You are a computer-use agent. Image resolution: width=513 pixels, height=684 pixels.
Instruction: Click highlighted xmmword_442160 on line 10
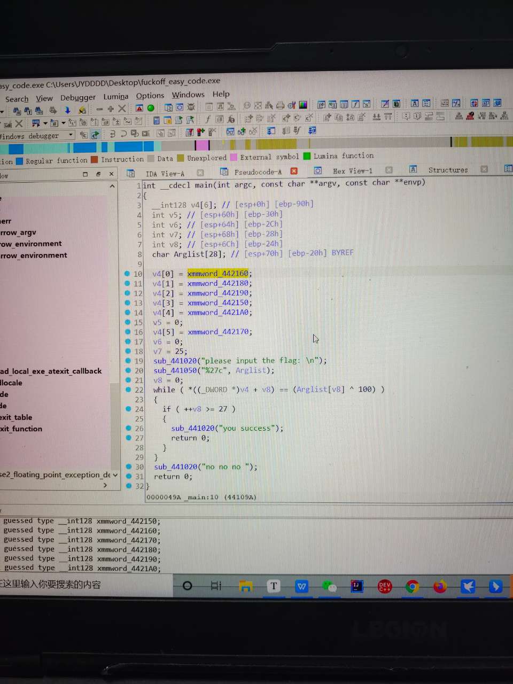click(x=217, y=274)
